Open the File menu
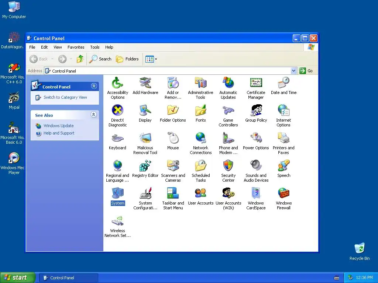 (x=32, y=47)
